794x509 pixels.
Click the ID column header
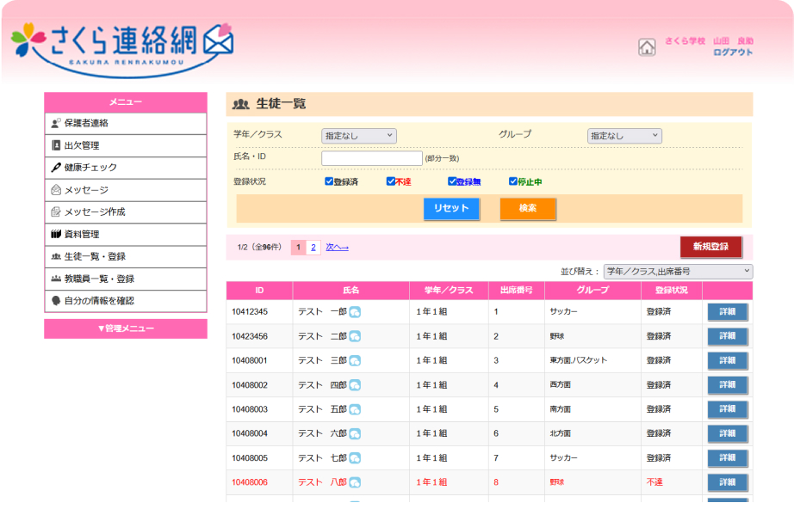coord(259,291)
